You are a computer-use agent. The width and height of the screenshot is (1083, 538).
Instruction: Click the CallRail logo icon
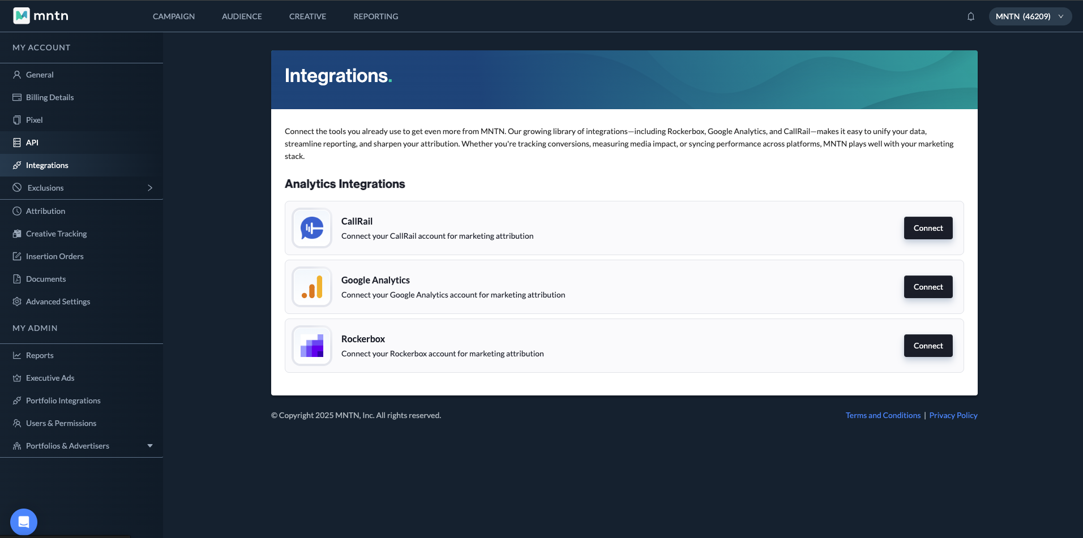(x=312, y=228)
